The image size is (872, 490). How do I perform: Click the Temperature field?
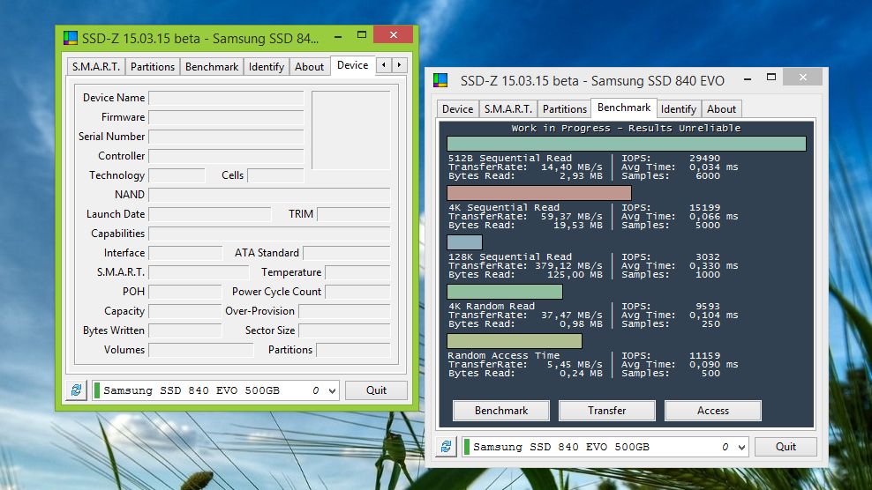[x=357, y=272]
